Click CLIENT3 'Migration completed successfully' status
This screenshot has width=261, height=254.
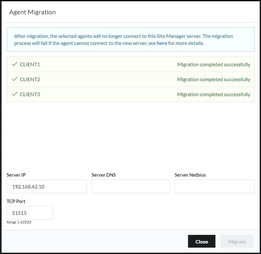pyautogui.click(x=214, y=94)
